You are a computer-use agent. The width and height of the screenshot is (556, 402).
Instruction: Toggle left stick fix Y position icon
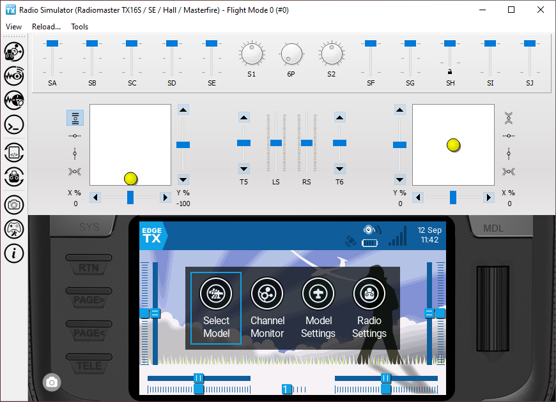75,153
